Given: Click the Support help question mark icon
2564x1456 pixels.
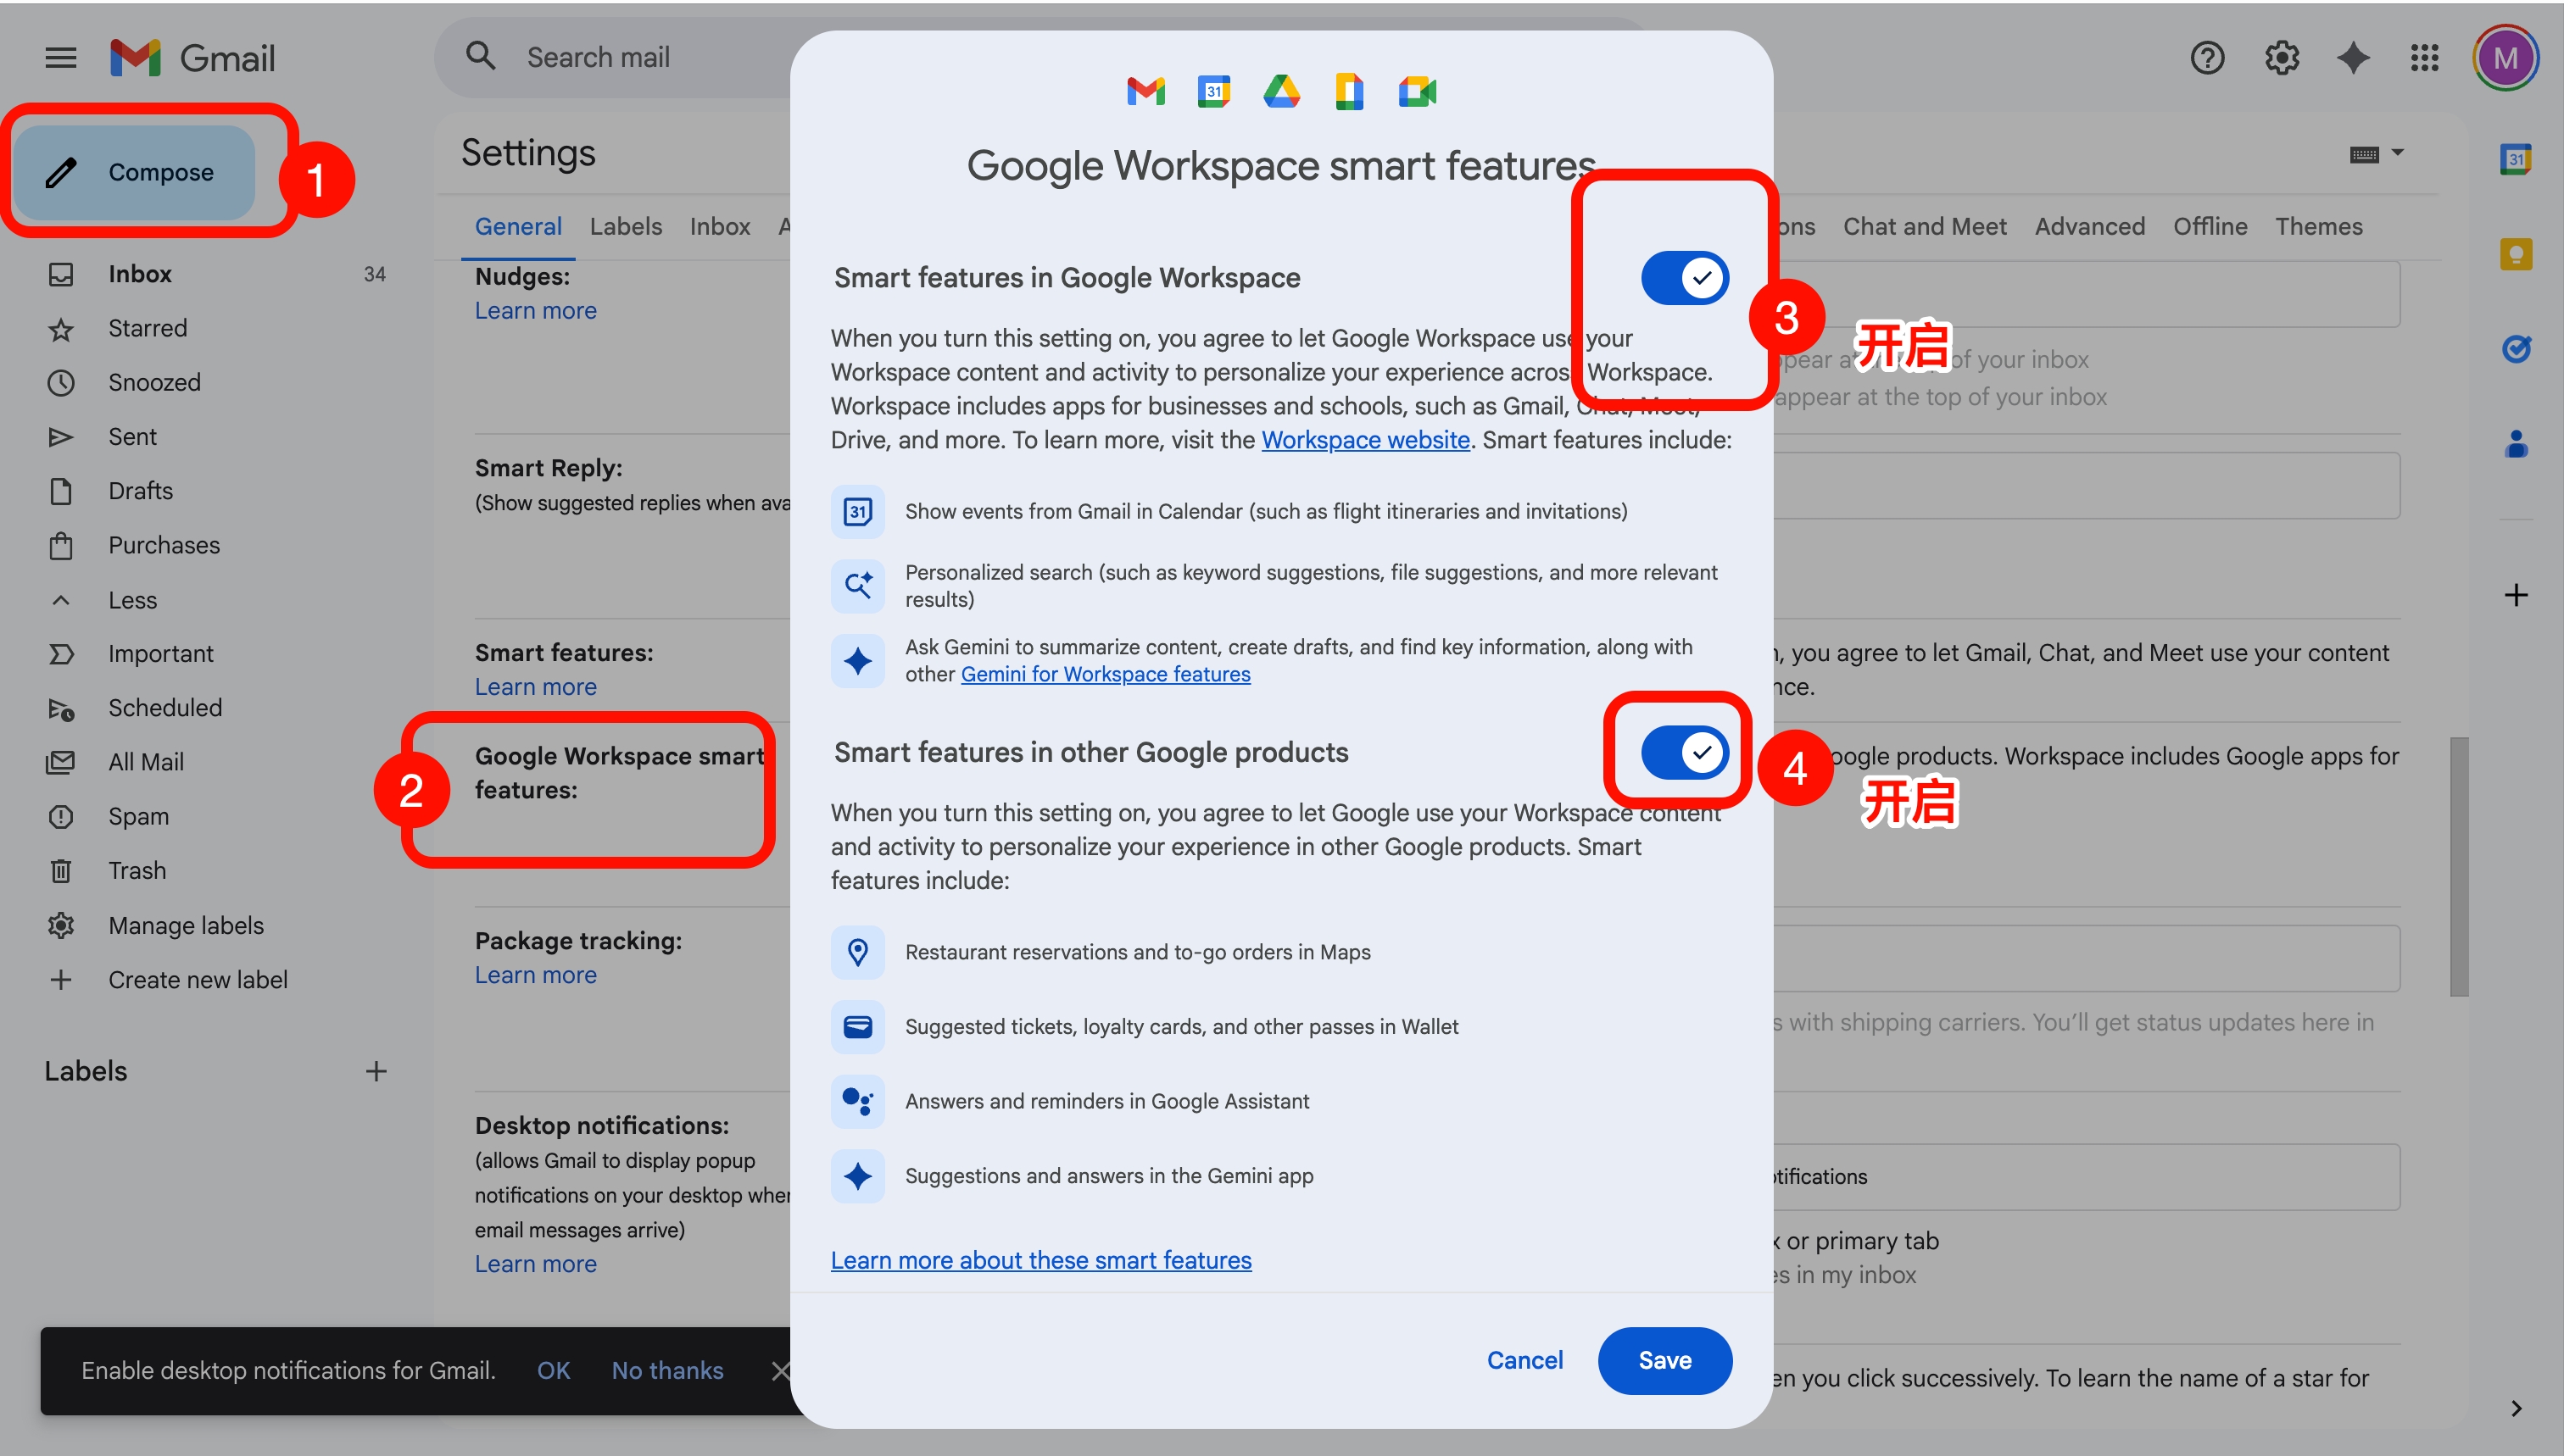Looking at the screenshot, I should point(2207,58).
